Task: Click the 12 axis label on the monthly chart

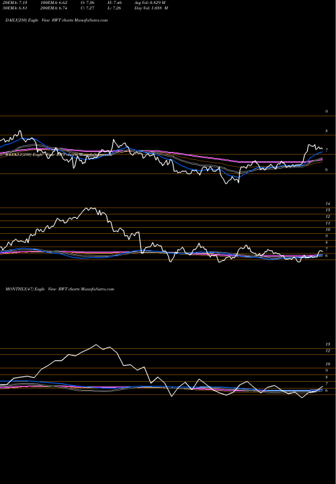Action: [328, 351]
